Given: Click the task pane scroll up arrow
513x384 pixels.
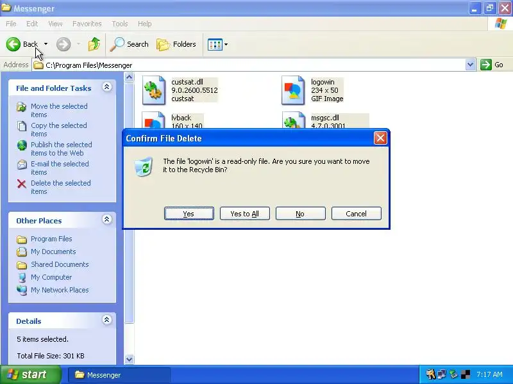Looking at the screenshot, I should (x=130, y=77).
